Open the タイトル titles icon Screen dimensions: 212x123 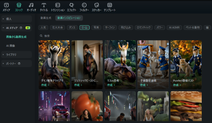(x=44, y=5)
